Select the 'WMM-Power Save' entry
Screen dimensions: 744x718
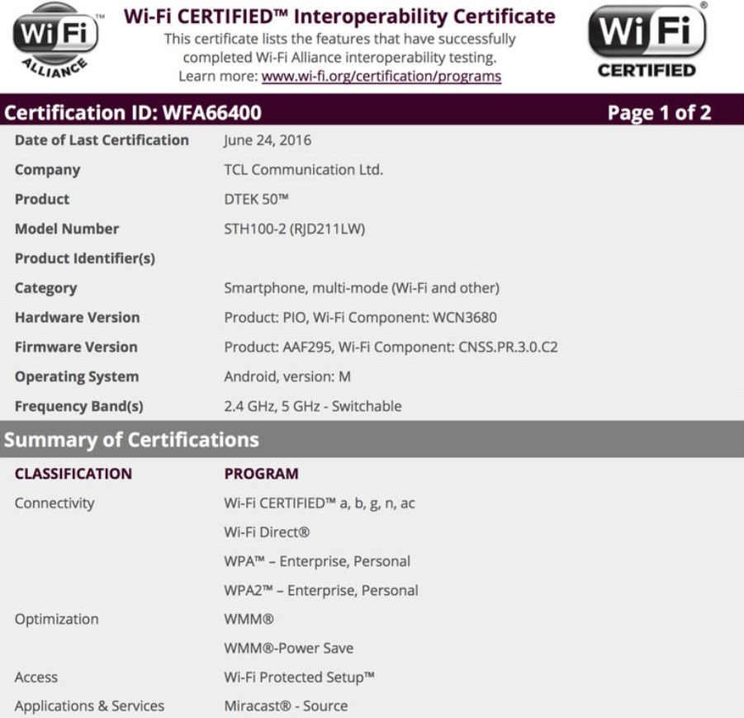pos(288,649)
